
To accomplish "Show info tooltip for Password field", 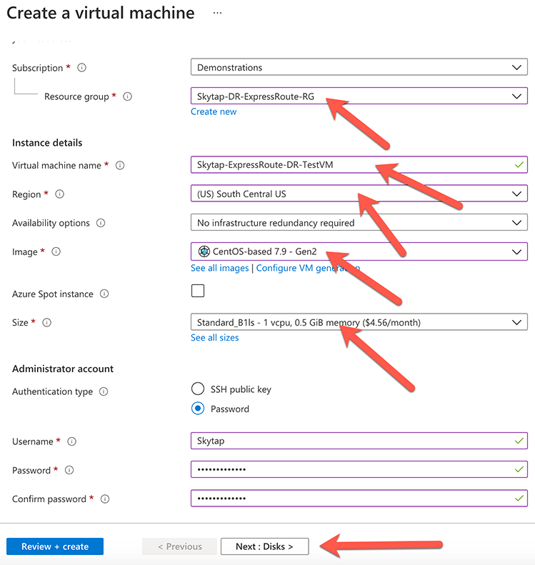I will (69, 470).
